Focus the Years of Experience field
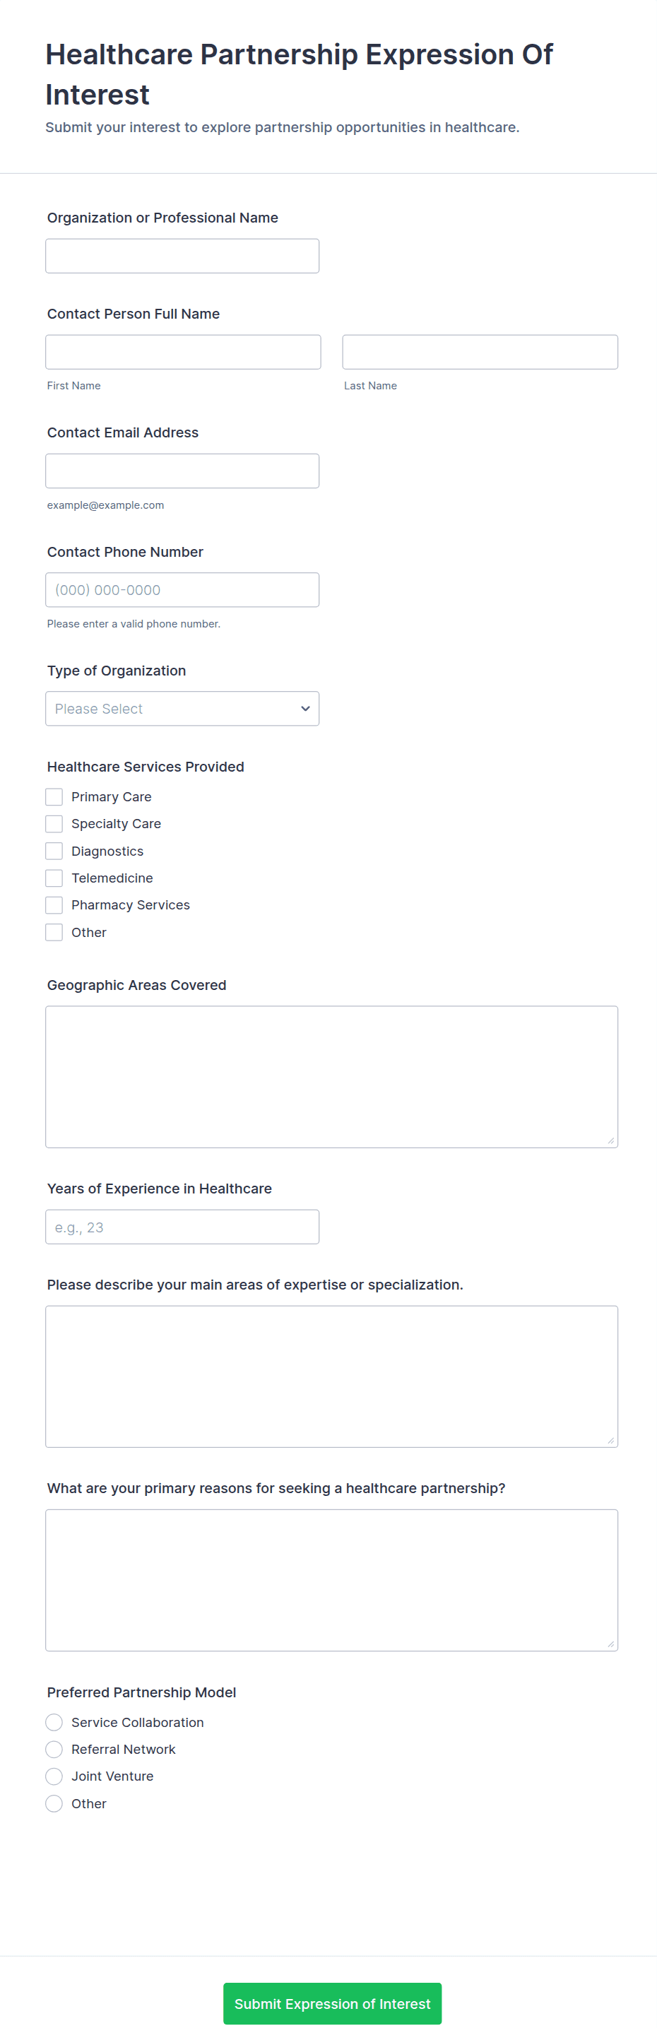Image resolution: width=657 pixels, height=2028 pixels. [x=182, y=1227]
